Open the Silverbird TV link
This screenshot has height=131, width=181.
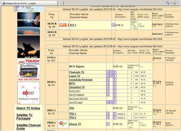[x=77, y=87]
